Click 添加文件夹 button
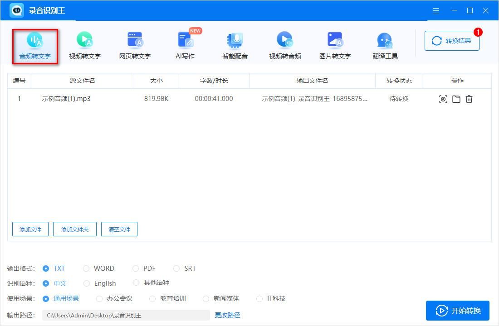 (75, 229)
